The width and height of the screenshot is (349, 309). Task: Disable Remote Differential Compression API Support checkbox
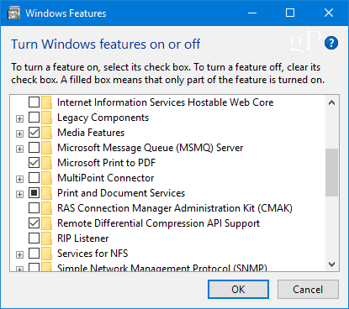[x=34, y=223]
